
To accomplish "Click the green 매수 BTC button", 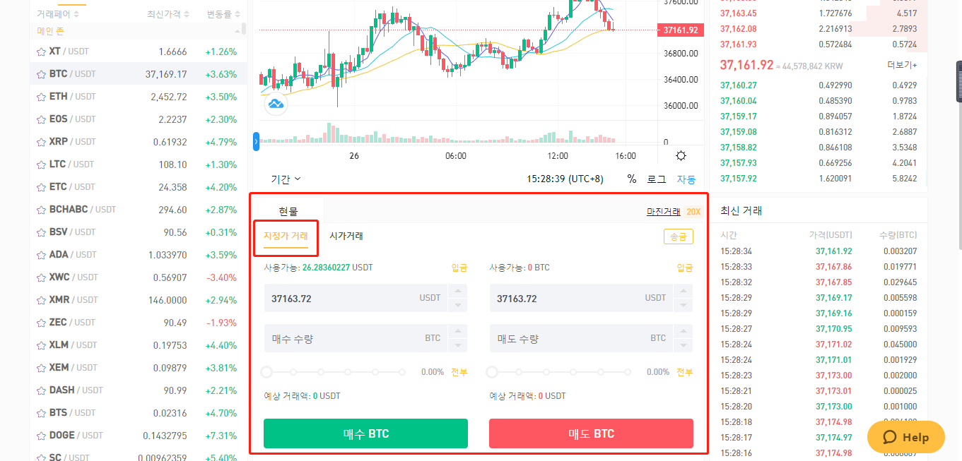I will tap(365, 433).
